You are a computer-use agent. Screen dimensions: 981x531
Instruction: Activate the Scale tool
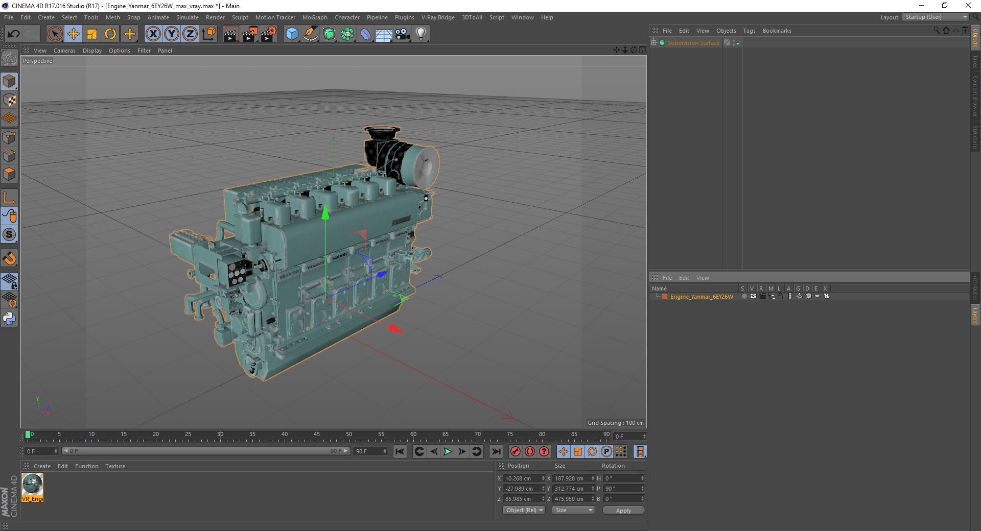tap(92, 34)
